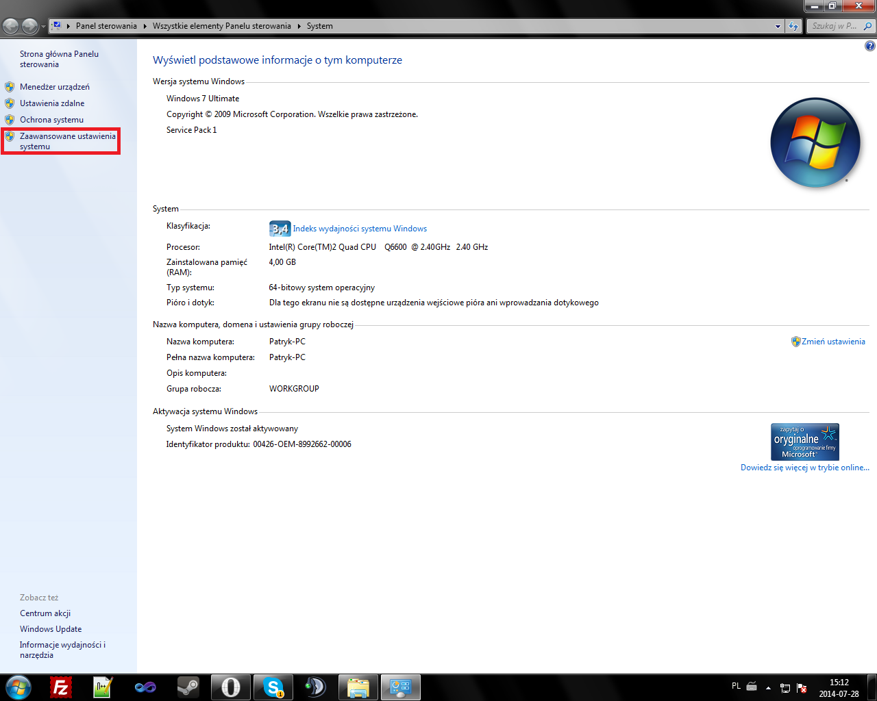Screen dimensions: 877x701
Task: Open the network icon in the system tray
Action: (785, 688)
